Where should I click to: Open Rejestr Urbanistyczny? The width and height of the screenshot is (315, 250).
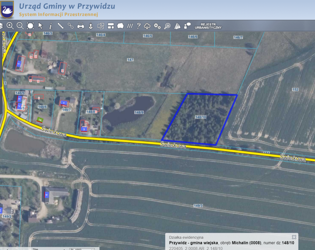[208, 26]
